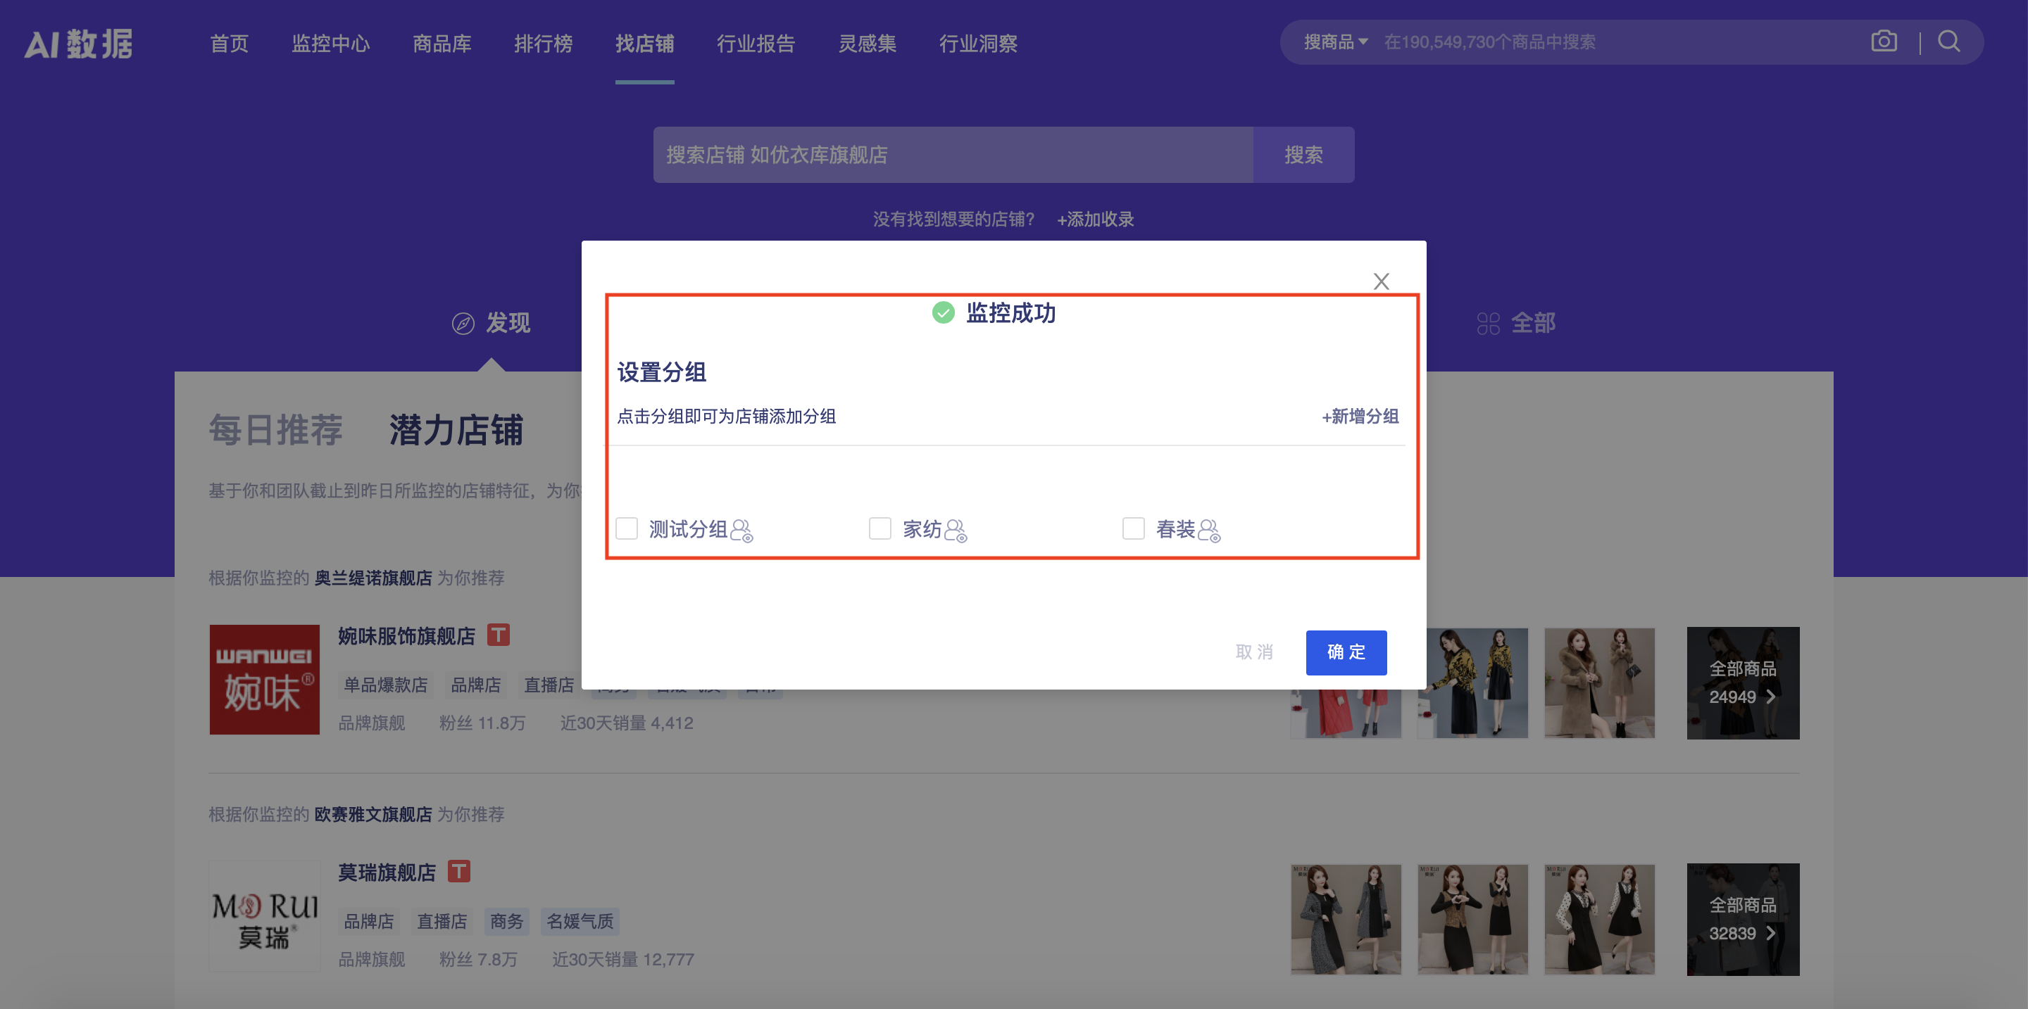
Task: Click the AI数据 logo
Action: (79, 44)
